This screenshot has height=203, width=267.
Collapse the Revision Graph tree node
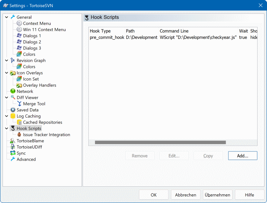pyautogui.click(x=7, y=60)
